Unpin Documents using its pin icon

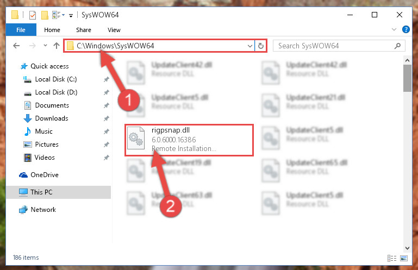pyautogui.click(x=107, y=105)
